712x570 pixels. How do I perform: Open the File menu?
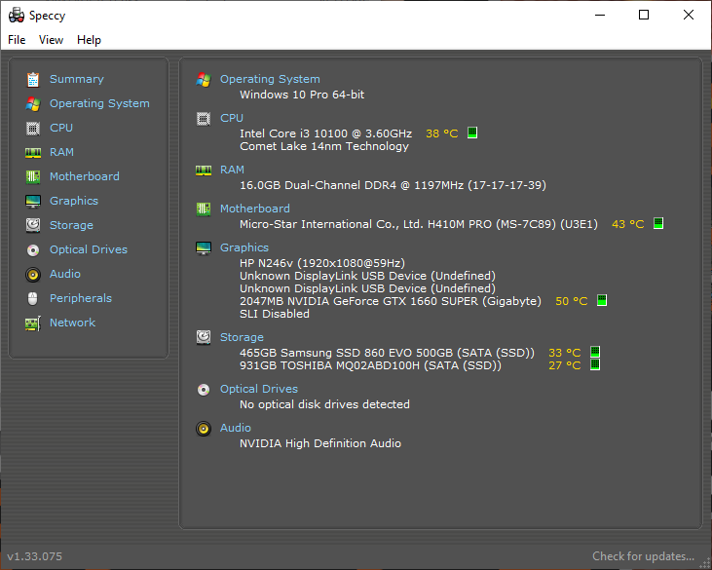click(x=17, y=40)
